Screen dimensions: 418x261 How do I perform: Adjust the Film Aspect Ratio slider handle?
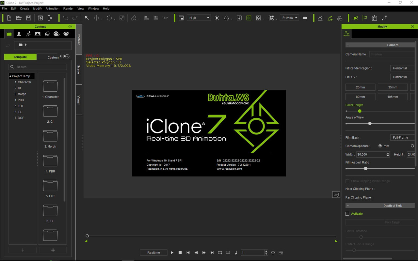pos(366,169)
